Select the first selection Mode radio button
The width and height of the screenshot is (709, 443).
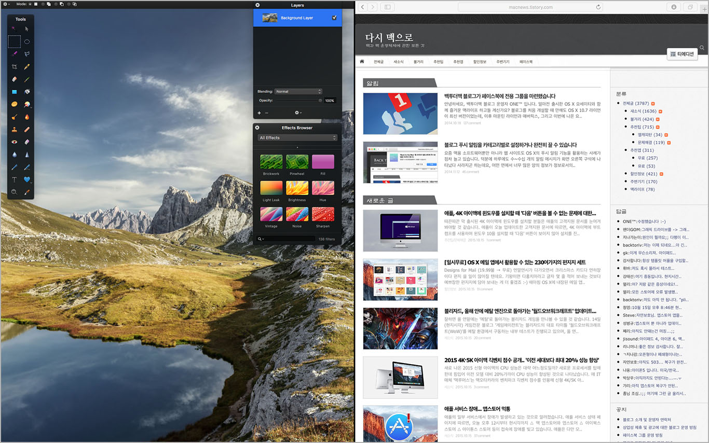30,4
